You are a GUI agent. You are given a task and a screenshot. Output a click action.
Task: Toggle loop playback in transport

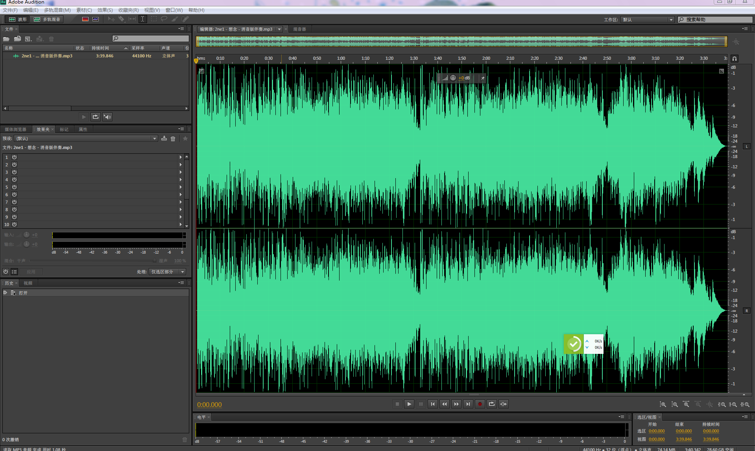pos(491,404)
